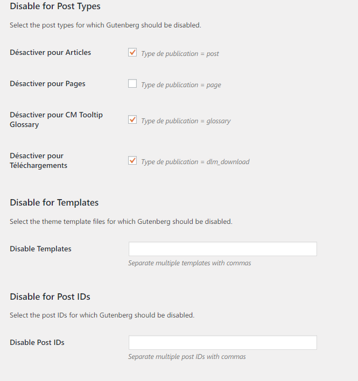
Task: Click the 'Type de publication = dlm_download' text
Action: coord(195,162)
